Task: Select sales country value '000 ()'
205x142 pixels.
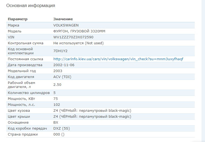Action: pos(59,134)
